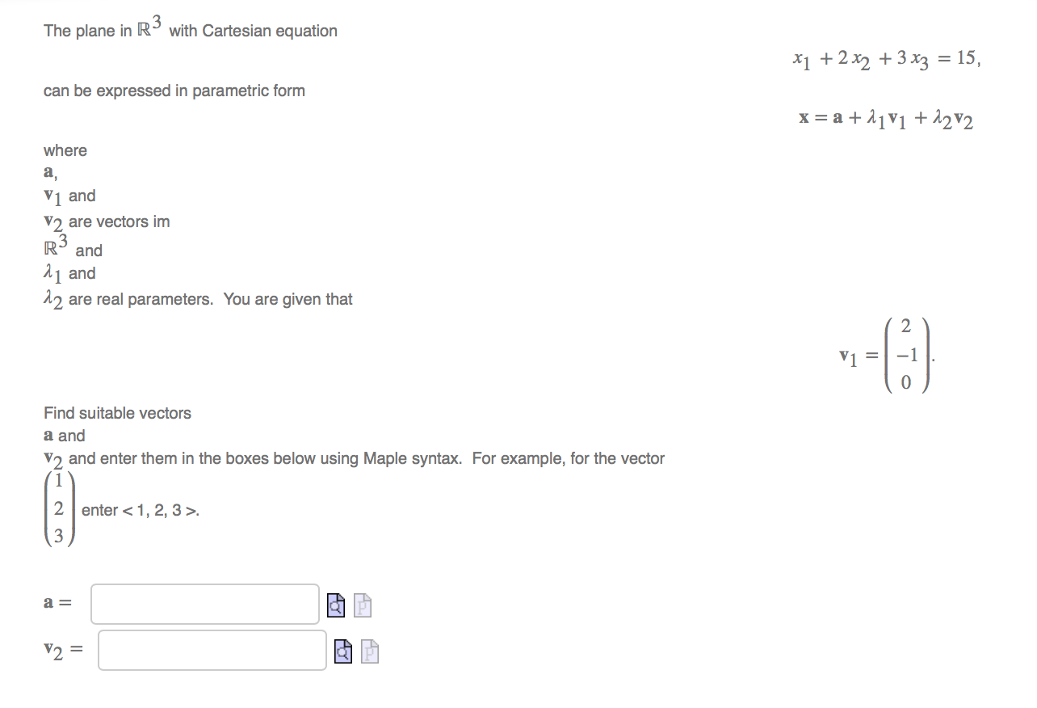Click the magnifier document icon for vector v2
The image size is (1037, 708).
[343, 652]
